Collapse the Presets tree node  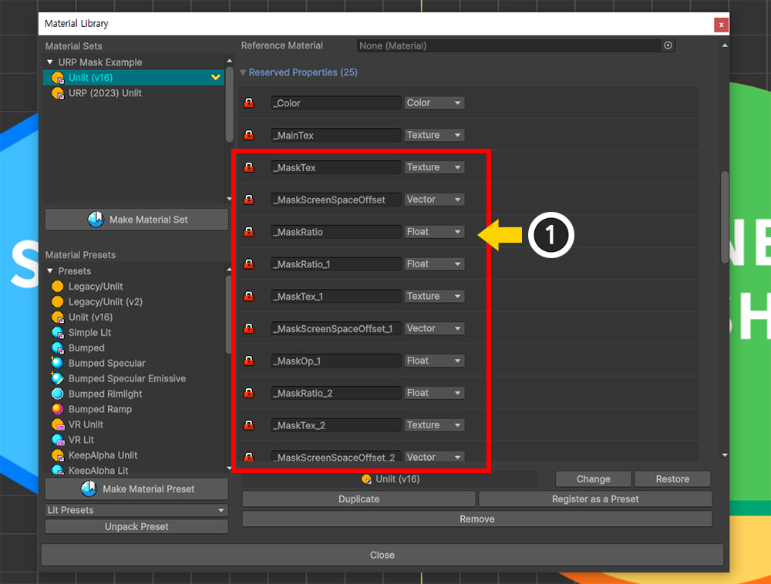tap(49, 270)
